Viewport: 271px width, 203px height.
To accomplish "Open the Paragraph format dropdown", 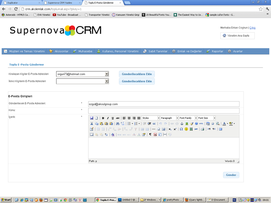I will click(169, 118).
